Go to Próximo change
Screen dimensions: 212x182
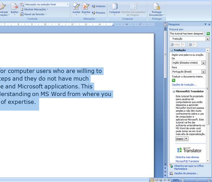(x=98, y=13)
